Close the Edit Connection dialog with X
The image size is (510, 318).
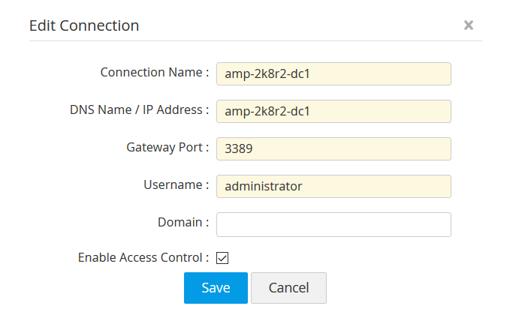[469, 25]
